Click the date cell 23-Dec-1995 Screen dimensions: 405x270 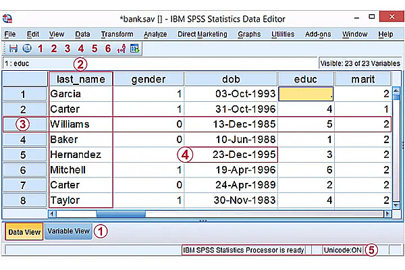[x=231, y=155]
